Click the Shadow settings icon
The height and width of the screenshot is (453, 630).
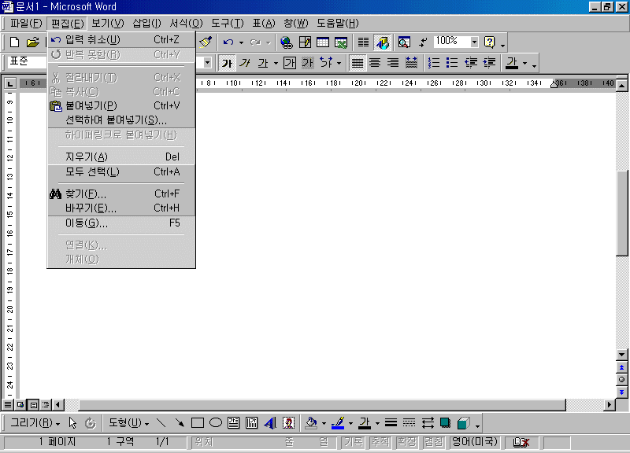pyautogui.click(x=445, y=423)
